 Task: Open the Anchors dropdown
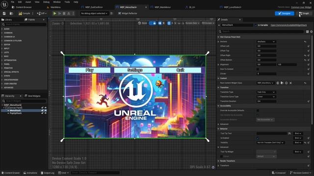click(266, 42)
